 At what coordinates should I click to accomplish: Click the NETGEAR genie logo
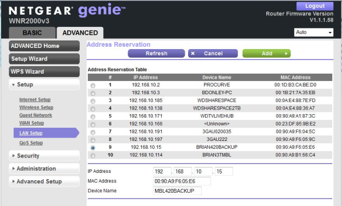pyautogui.click(x=67, y=10)
